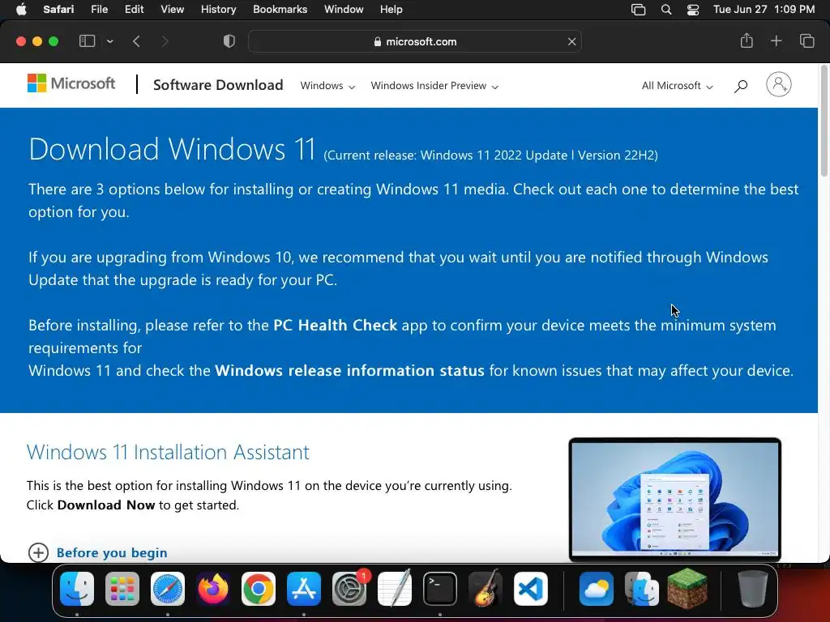
Task: Open Migration Assistant from the Dock
Action: coord(642,589)
